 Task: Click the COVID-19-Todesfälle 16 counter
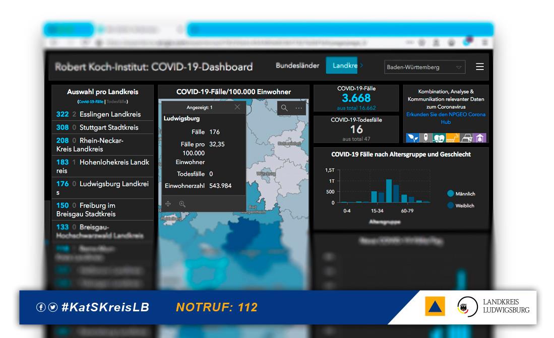click(x=356, y=129)
